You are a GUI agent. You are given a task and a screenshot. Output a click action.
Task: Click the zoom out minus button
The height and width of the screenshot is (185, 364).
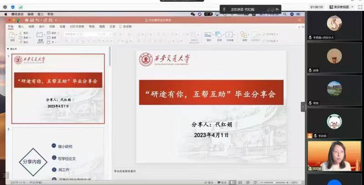point(261,183)
